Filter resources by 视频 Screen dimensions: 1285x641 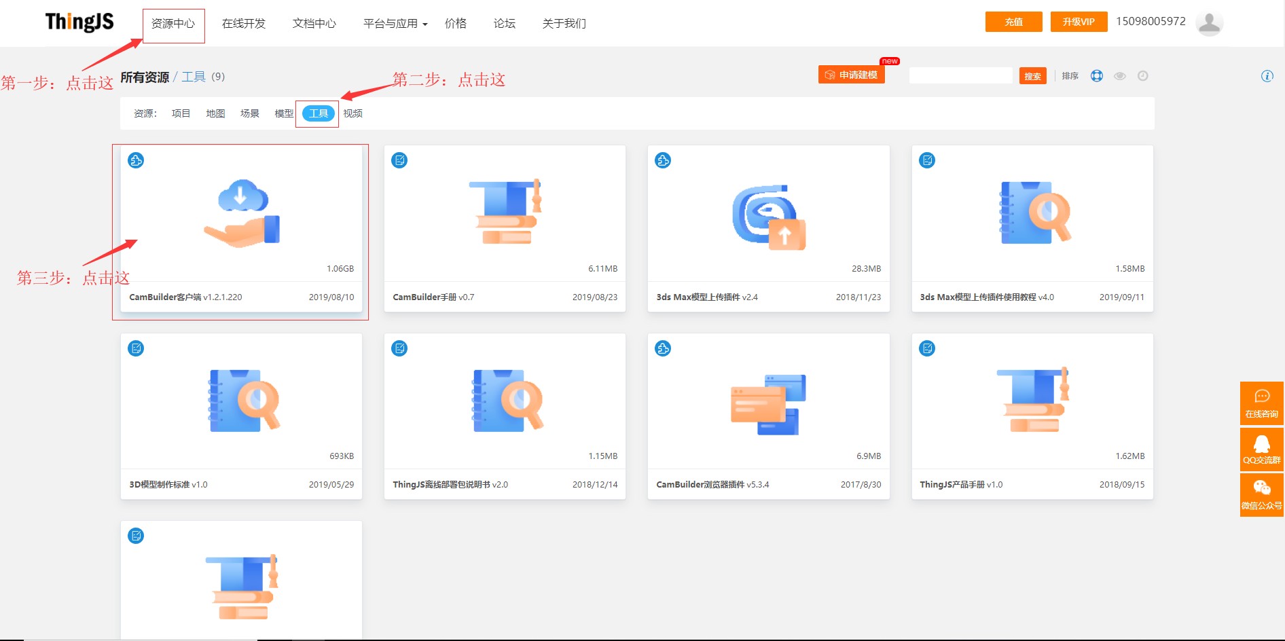point(353,113)
